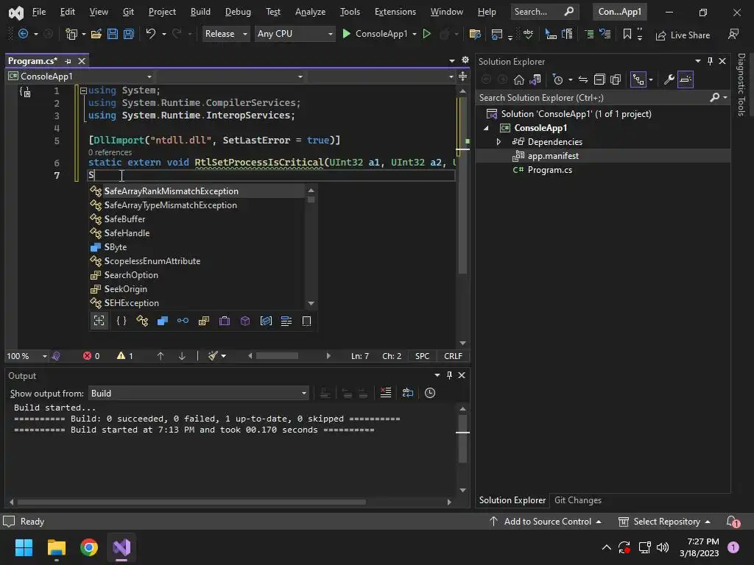Click the Navigate Backward arrow icon

pos(23,34)
